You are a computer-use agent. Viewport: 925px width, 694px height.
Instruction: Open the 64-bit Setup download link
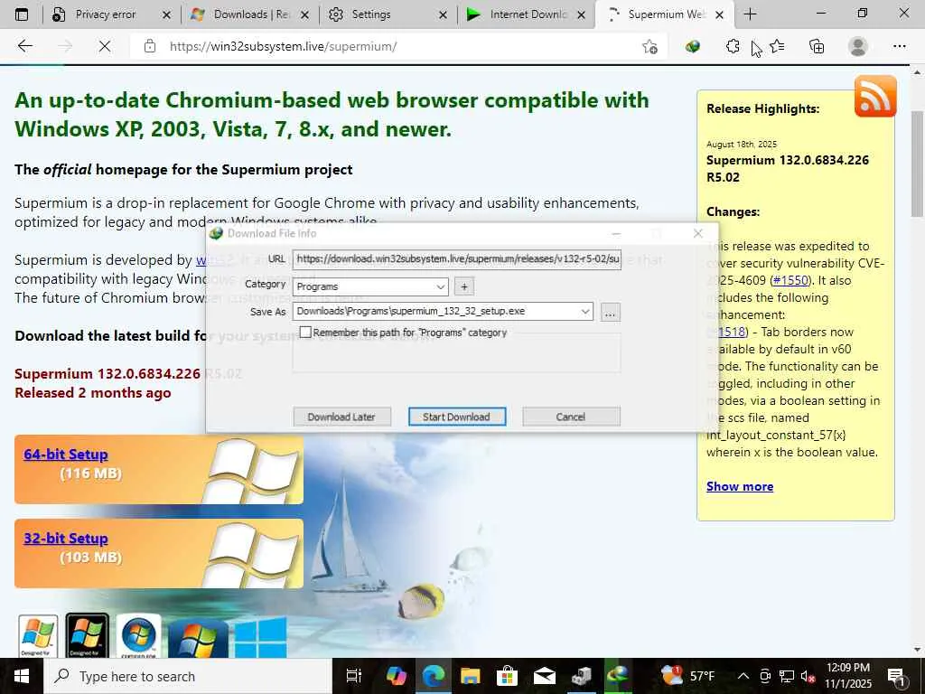[x=65, y=455]
